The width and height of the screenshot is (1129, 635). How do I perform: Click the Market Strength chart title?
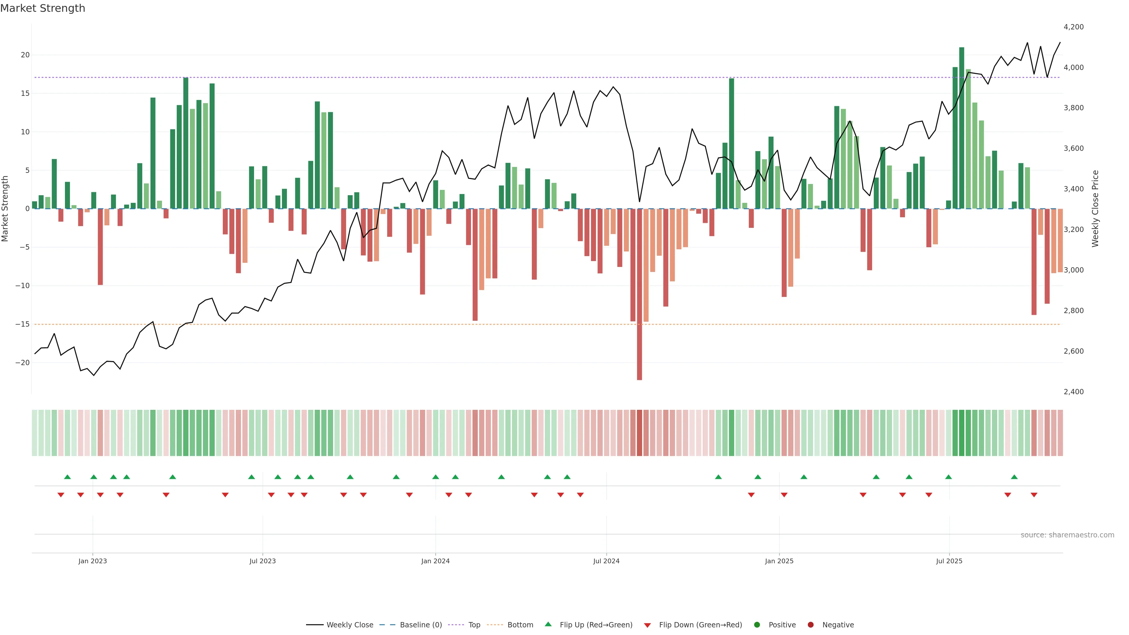[43, 8]
